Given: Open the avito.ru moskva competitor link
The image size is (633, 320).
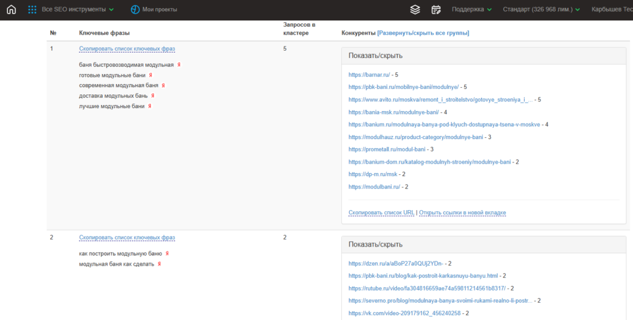Looking at the screenshot, I should click(440, 99).
